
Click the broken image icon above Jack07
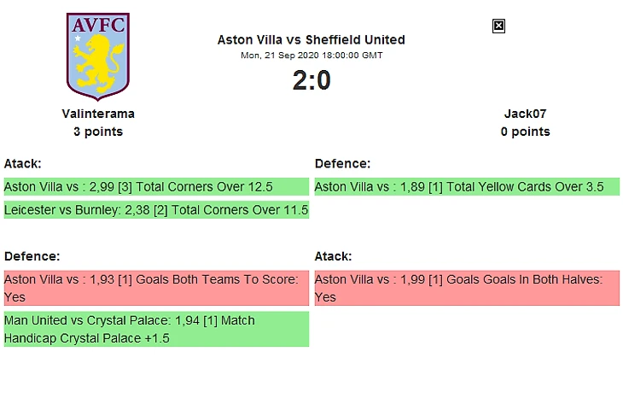(499, 26)
